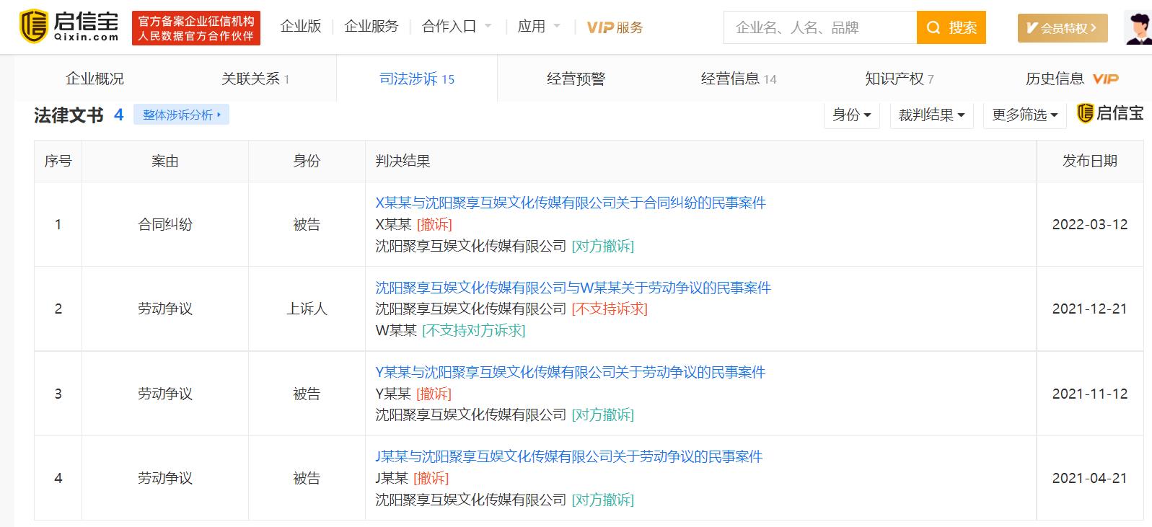The width and height of the screenshot is (1152, 527).
Task: Open the 身份 filter dropdown
Action: click(851, 115)
